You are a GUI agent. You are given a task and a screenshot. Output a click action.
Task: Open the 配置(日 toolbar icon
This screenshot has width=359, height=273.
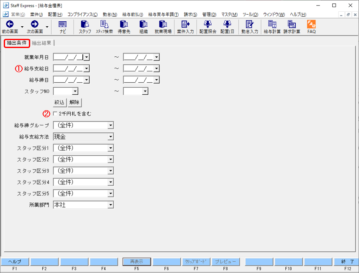point(227,24)
